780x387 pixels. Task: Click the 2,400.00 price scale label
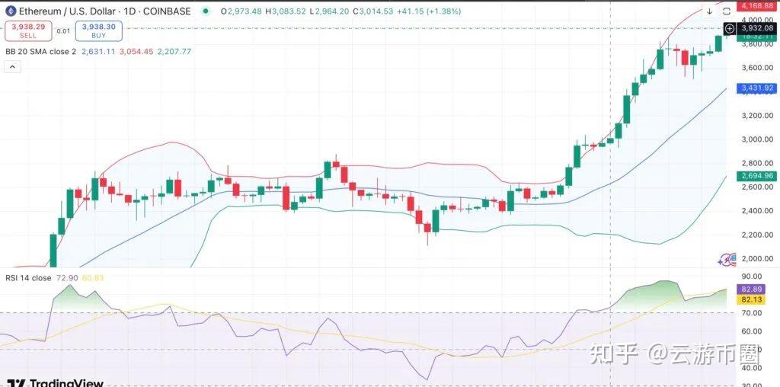pos(758,211)
